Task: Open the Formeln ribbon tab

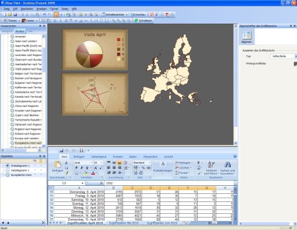Action: pos(117,157)
